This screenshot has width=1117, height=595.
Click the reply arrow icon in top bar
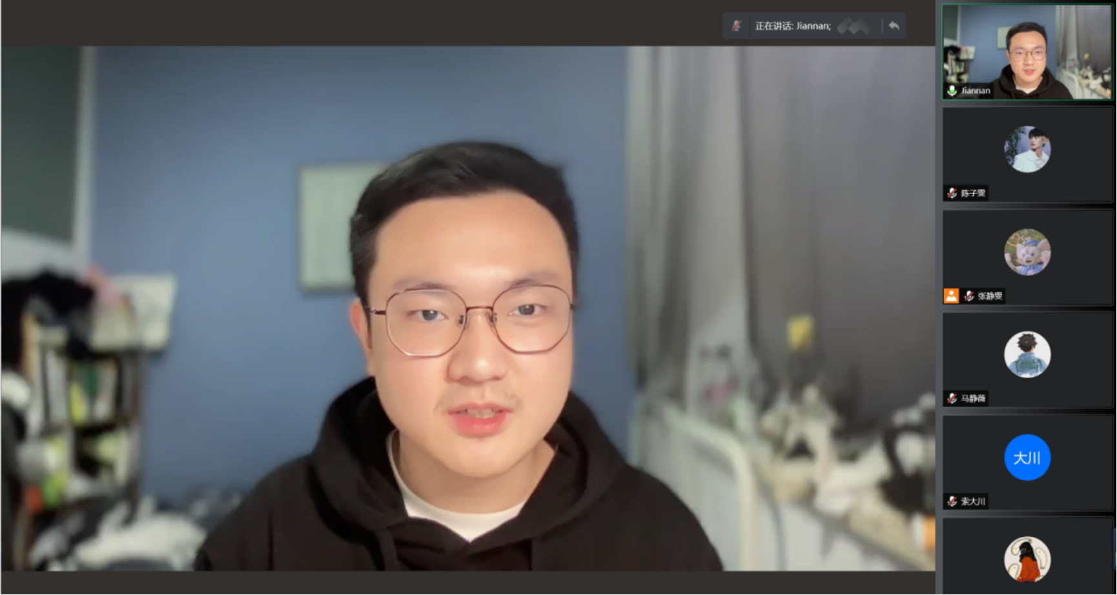click(894, 26)
